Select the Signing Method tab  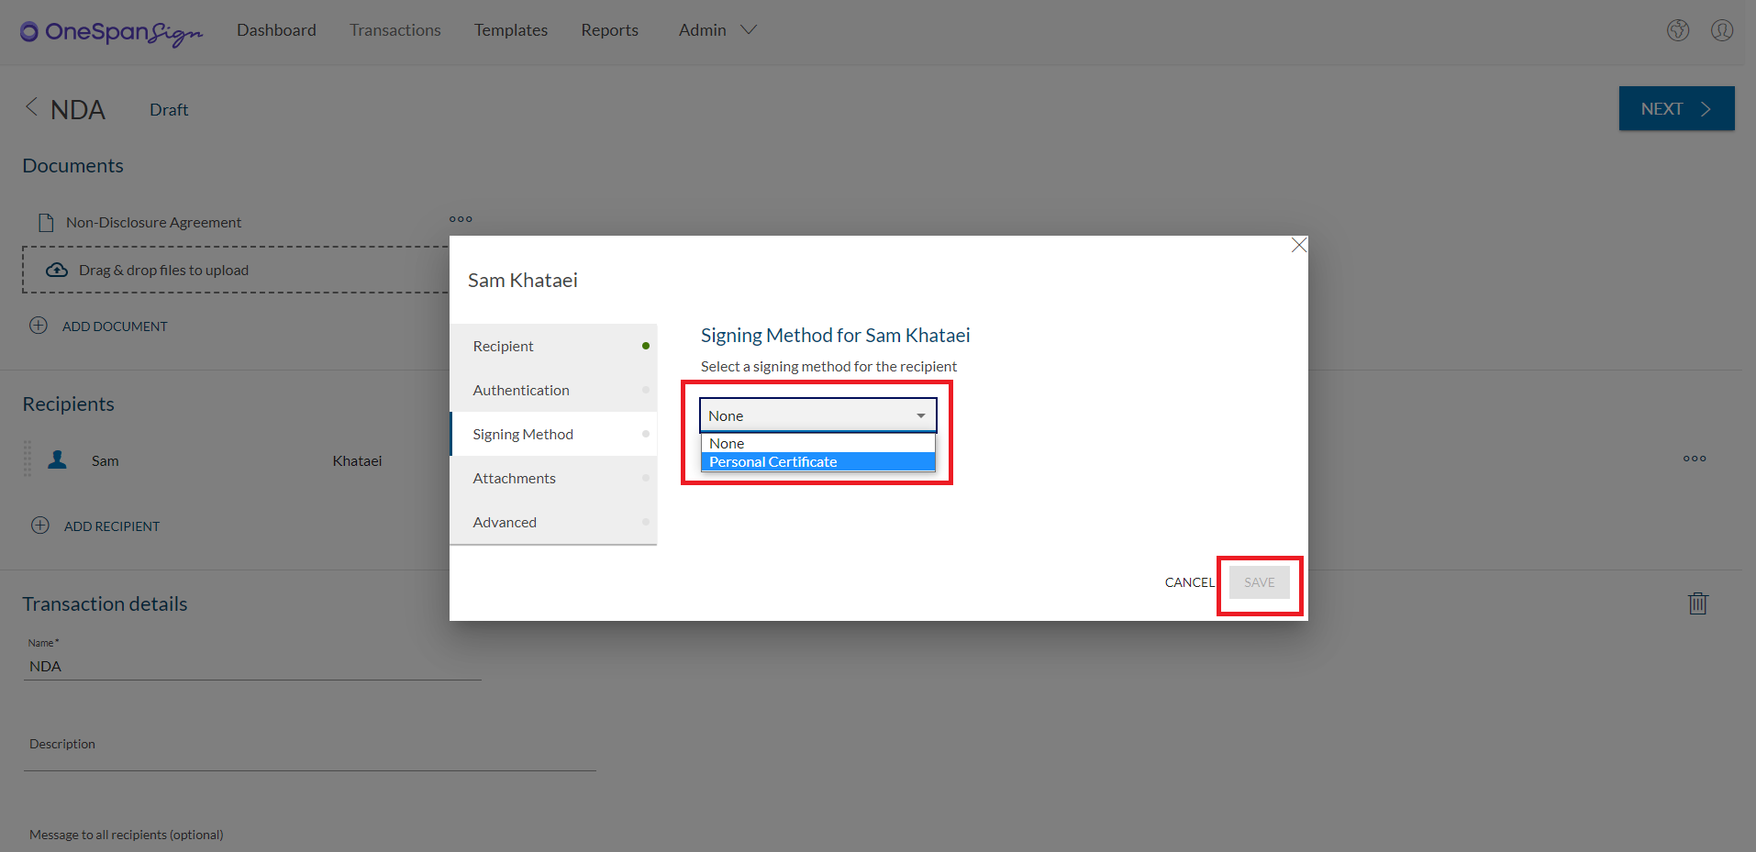coord(553,434)
